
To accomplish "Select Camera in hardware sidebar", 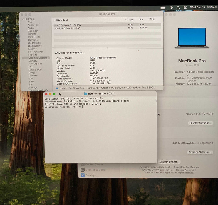I will [32, 34].
